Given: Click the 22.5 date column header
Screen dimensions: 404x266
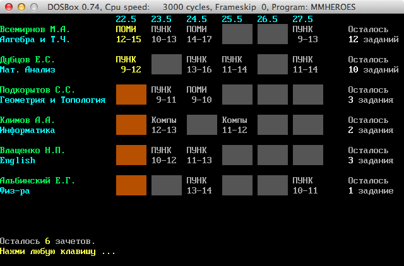Looking at the screenshot, I should (126, 19).
